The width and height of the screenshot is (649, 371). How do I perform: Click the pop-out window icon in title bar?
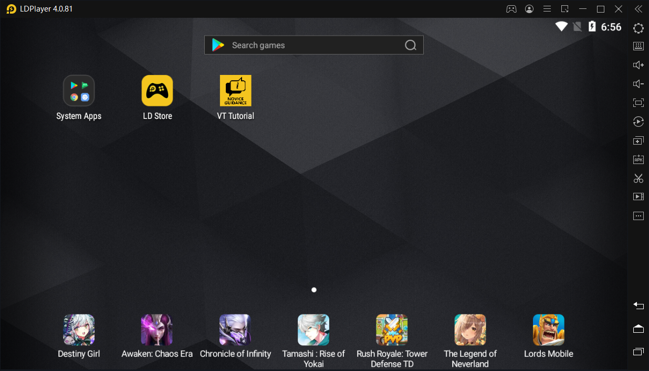(x=565, y=9)
